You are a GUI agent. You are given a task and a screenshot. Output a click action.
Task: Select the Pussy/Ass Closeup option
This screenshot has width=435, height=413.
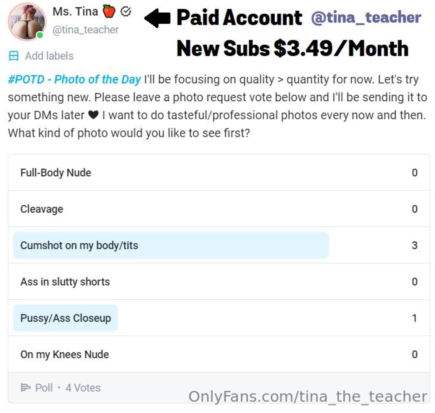(65, 318)
